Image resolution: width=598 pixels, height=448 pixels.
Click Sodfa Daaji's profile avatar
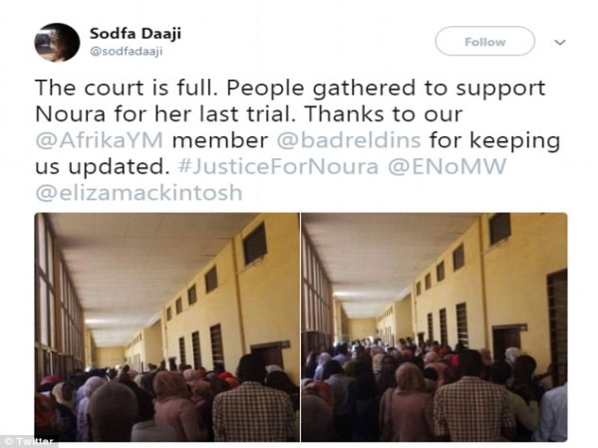57,42
